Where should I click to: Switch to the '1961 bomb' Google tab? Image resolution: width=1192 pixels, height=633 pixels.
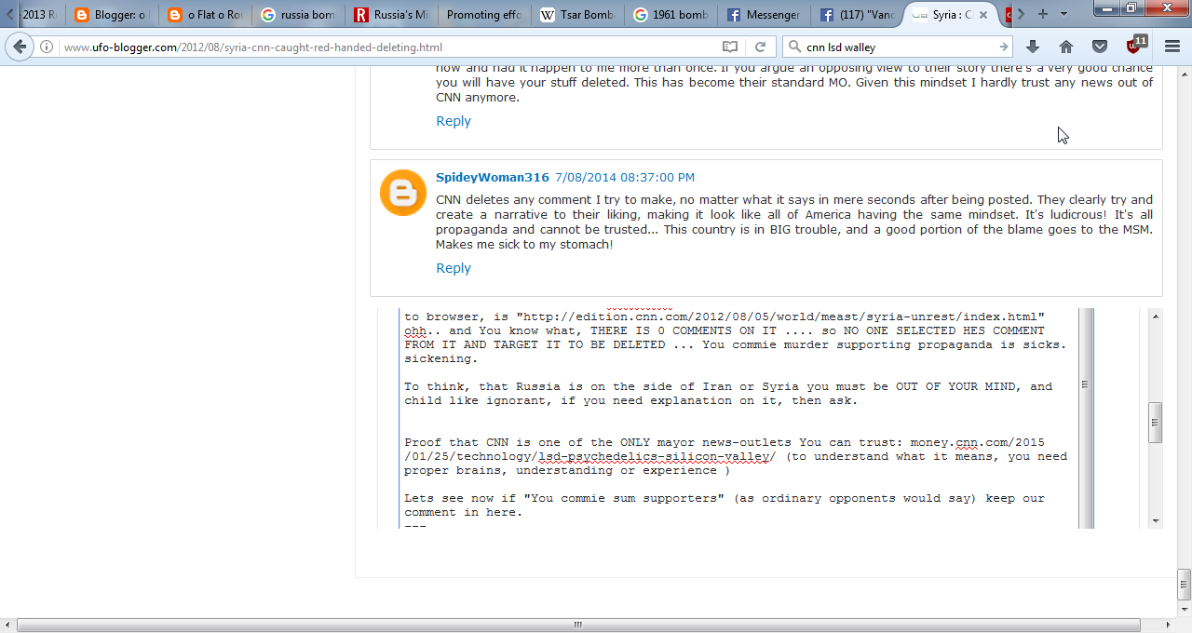(670, 15)
